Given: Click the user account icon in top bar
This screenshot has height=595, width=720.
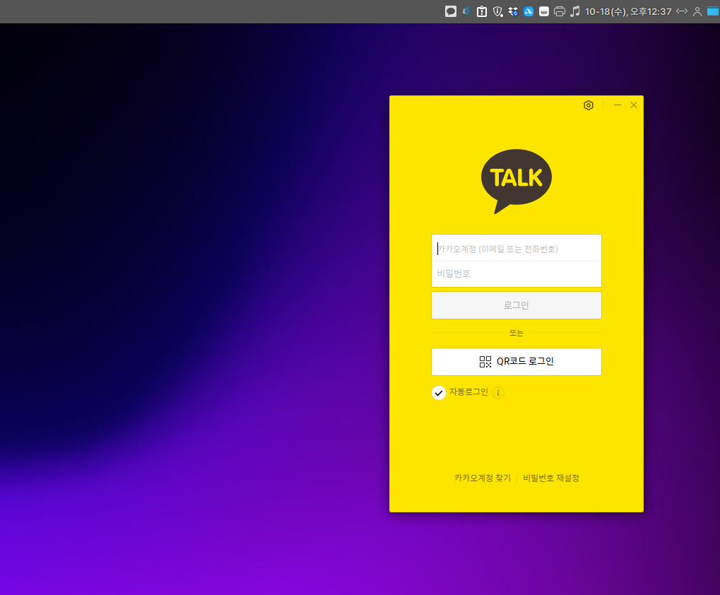Looking at the screenshot, I should [697, 11].
